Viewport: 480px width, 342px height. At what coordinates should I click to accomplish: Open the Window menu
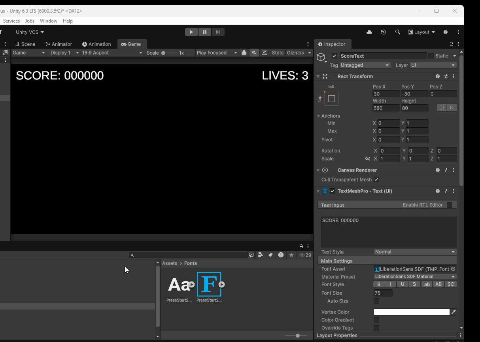tap(49, 21)
